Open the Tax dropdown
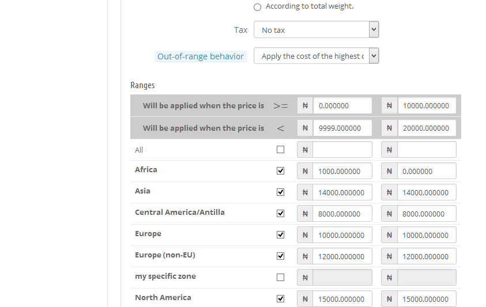The width and height of the screenshot is (486, 307). pos(316,30)
